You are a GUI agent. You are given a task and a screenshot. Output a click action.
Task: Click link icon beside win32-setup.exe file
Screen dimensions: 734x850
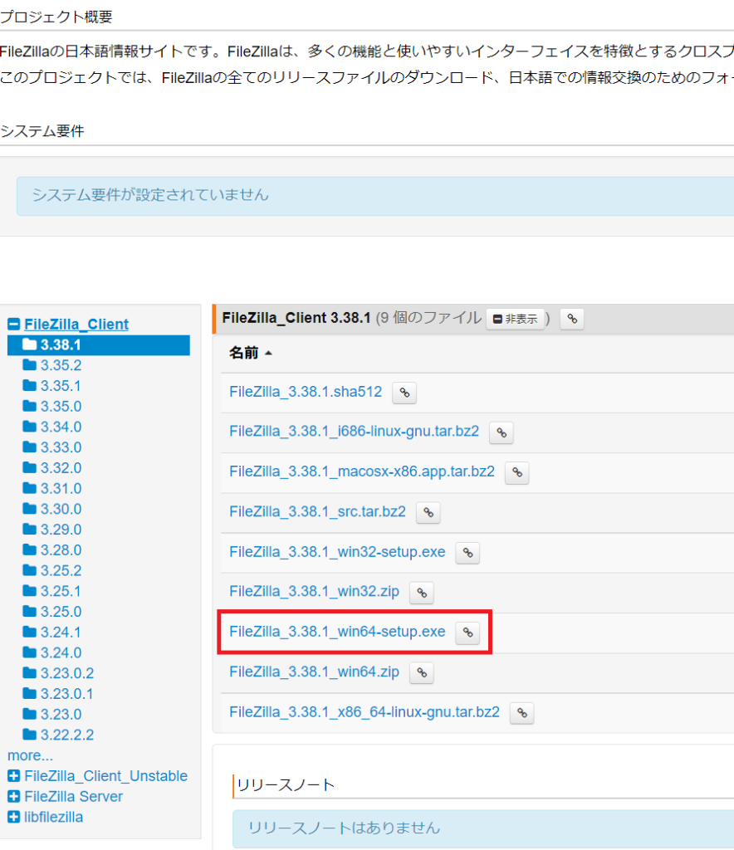(467, 553)
